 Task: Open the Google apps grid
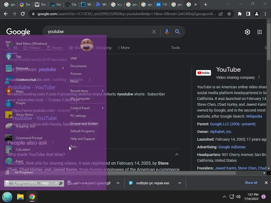pyautogui.click(x=260, y=32)
